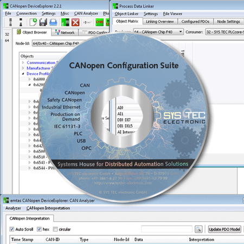Click the black disconnect plug icon
Screen dimensions: 244x244
[x=21, y=22]
